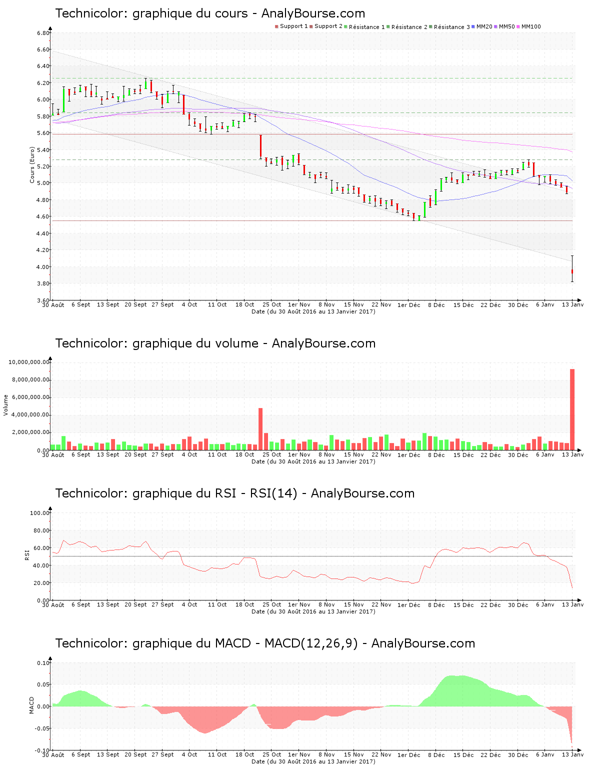Select the Support 2 legend square icon

(311, 25)
